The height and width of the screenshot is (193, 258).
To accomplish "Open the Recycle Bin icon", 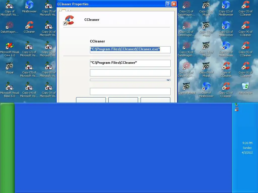I will [245, 88].
